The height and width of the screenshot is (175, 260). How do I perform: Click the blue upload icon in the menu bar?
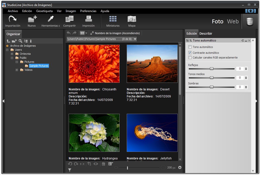[251, 11]
